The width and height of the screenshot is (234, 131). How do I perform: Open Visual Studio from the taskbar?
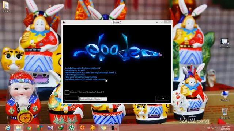click(50, 128)
